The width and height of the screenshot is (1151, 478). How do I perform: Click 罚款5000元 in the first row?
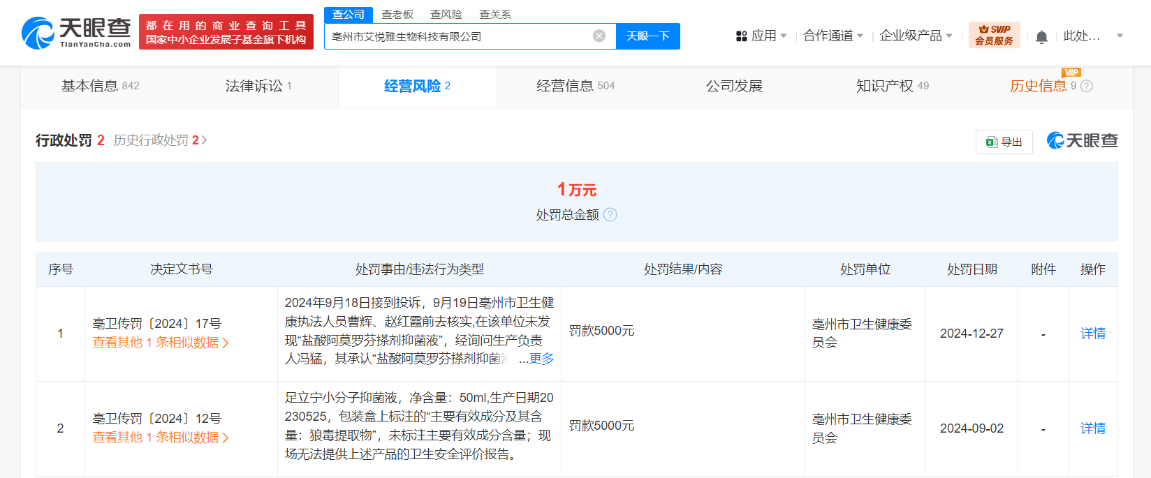601,331
